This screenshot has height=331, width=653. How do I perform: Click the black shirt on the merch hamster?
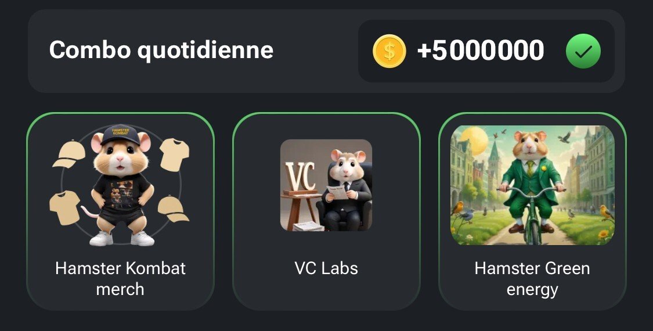point(121,190)
